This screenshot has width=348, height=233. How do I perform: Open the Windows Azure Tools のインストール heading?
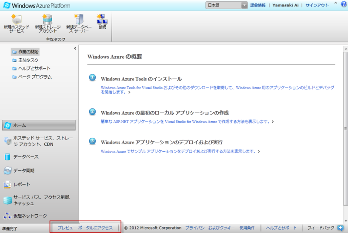pyautogui.click(x=141, y=79)
